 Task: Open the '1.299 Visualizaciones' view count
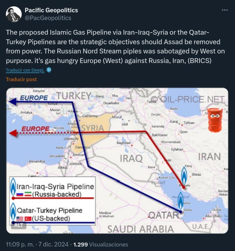[101, 244]
